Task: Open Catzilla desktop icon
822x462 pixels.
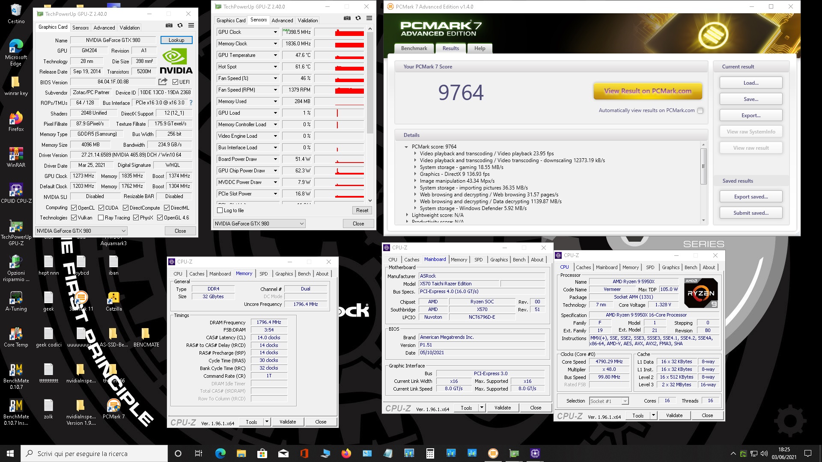Action: (113, 301)
